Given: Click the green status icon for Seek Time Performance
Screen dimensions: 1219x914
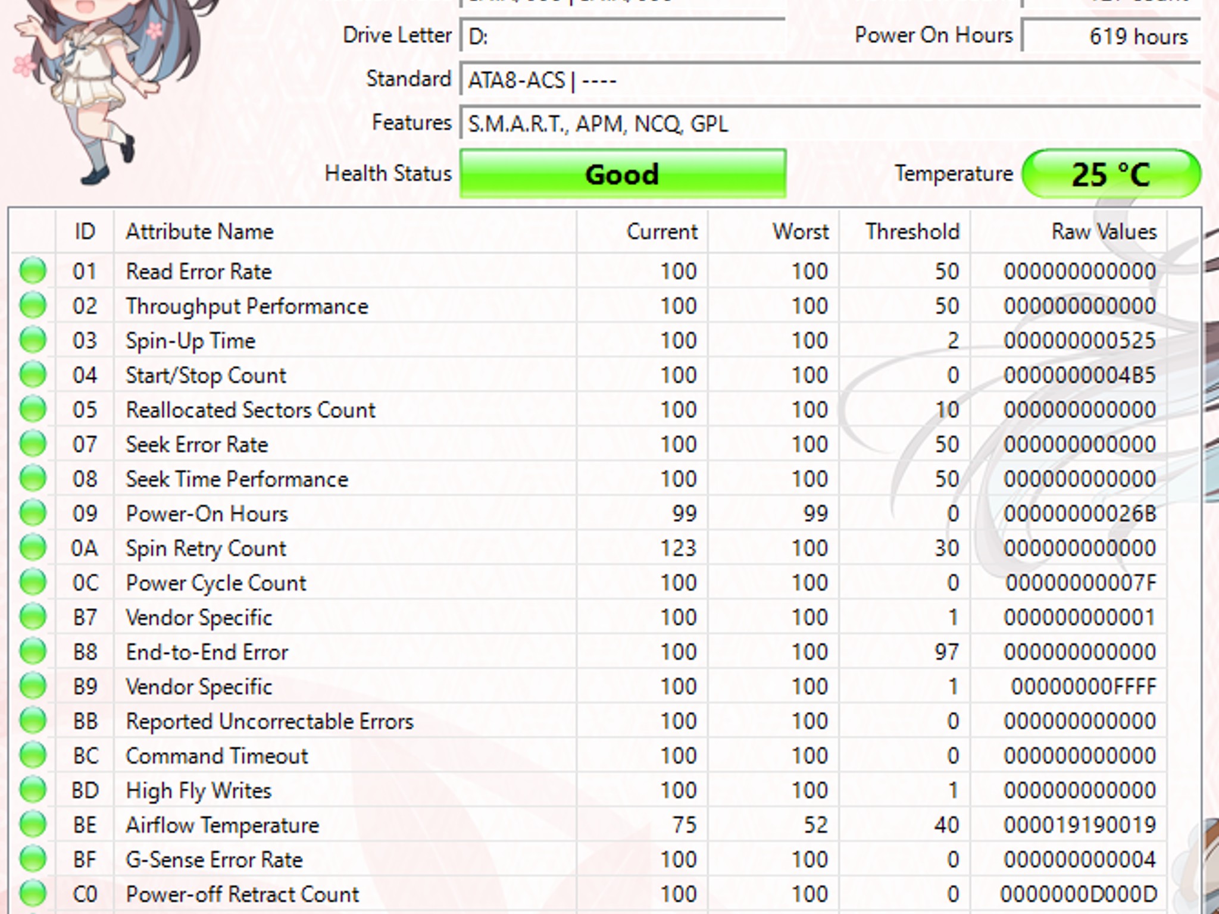Looking at the screenshot, I should (33, 478).
